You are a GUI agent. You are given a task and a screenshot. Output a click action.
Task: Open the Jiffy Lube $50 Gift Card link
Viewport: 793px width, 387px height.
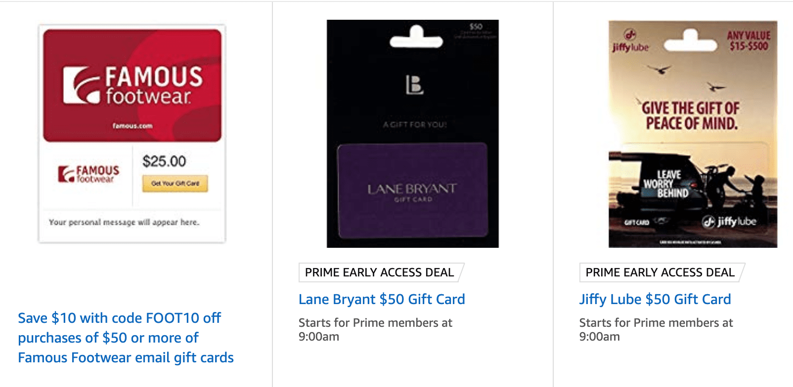(655, 299)
